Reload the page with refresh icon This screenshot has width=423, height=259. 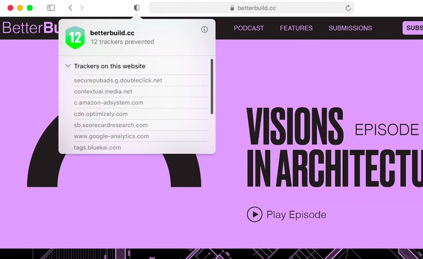(348, 8)
